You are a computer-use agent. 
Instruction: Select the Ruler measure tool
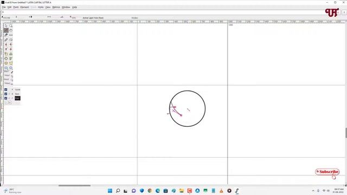point(11,35)
